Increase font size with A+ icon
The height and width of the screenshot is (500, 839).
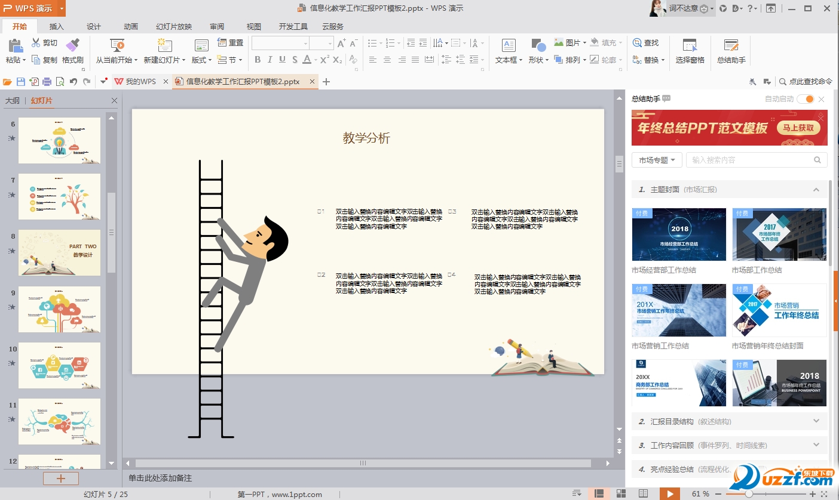(x=341, y=43)
